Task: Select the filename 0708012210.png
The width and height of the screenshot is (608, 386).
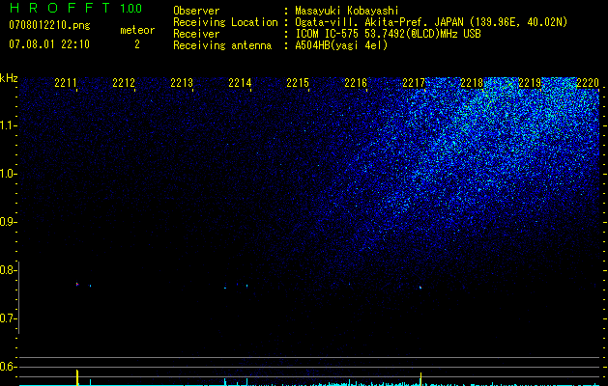Action: [x=49, y=26]
